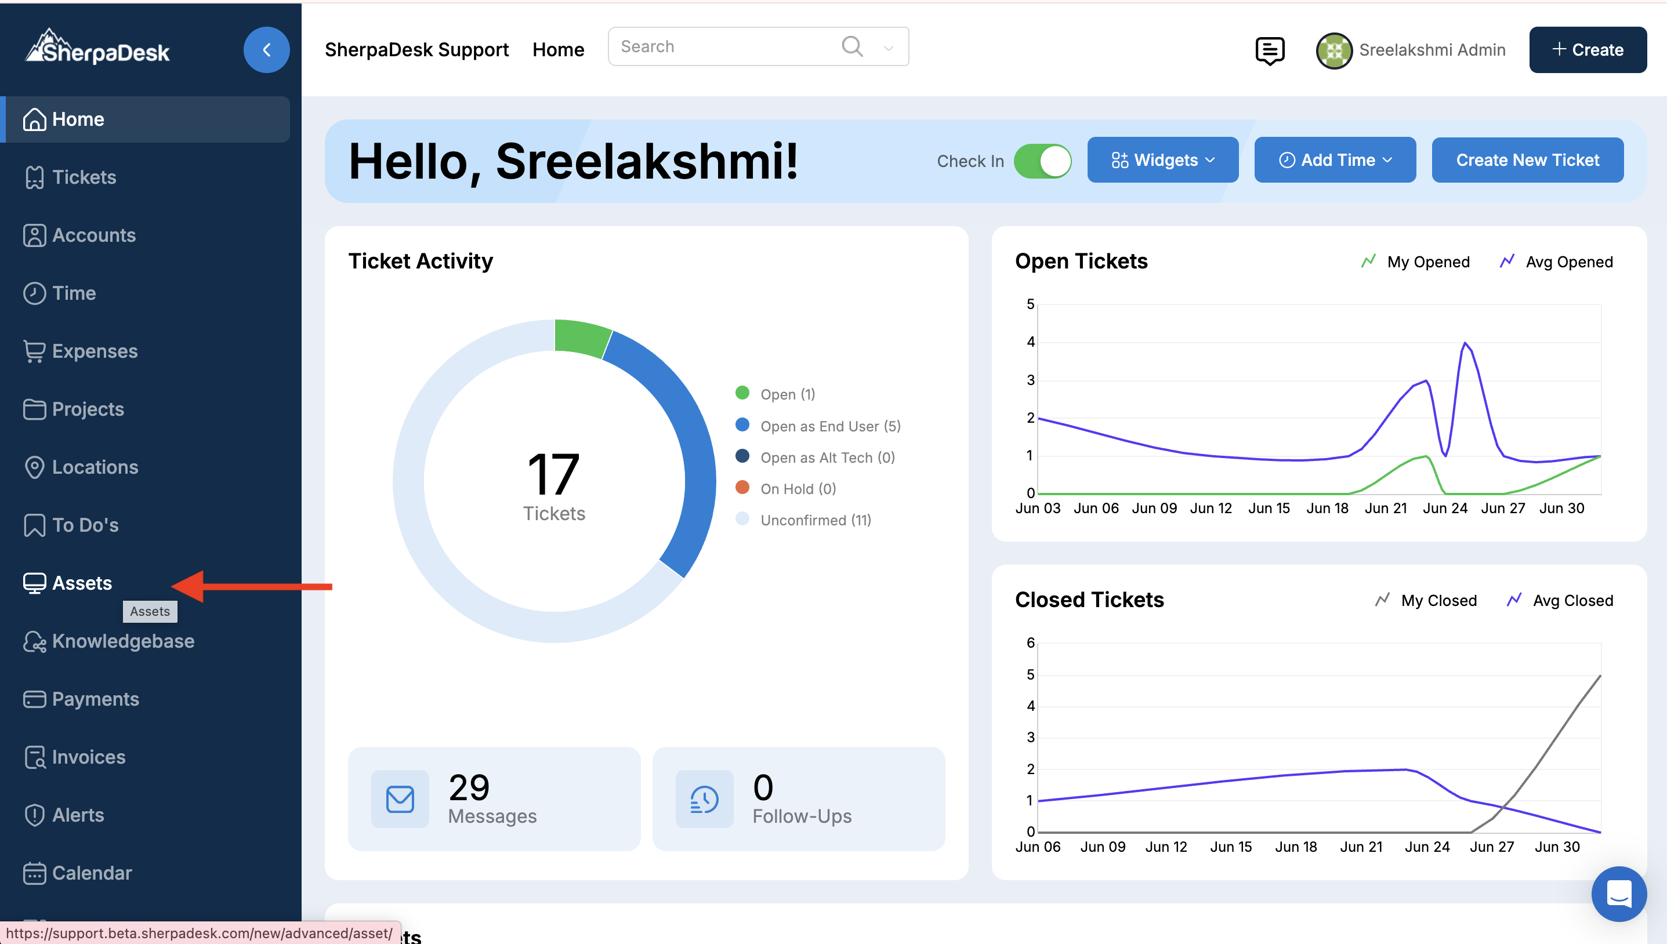This screenshot has height=944, width=1667.
Task: Open the chat messages icon in header
Action: (1269, 50)
